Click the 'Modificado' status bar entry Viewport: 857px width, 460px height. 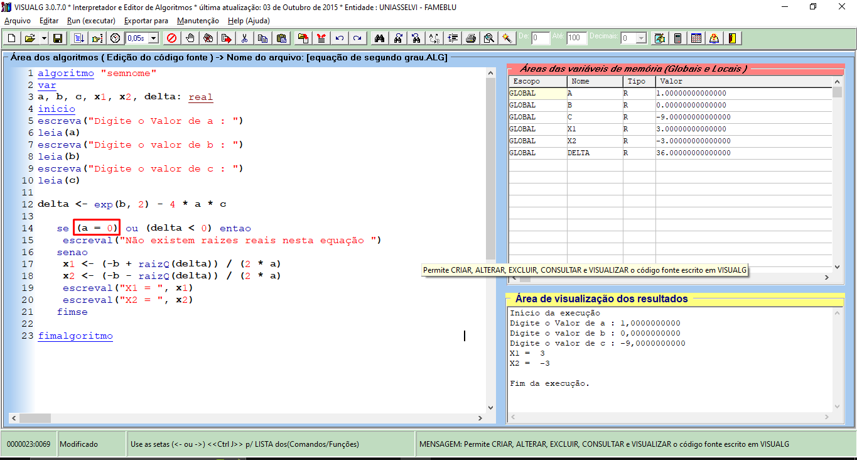79,444
